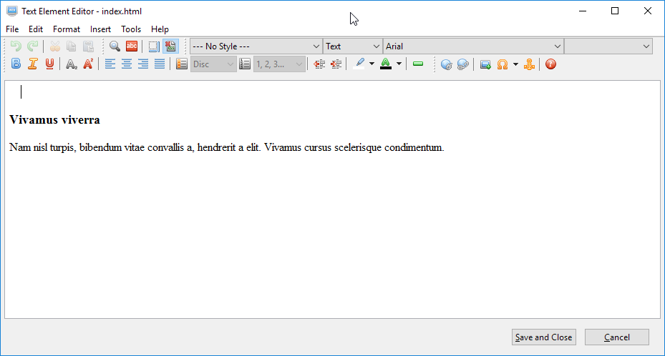
Task: Open the '--- No Style ---' dropdown
Action: click(256, 46)
